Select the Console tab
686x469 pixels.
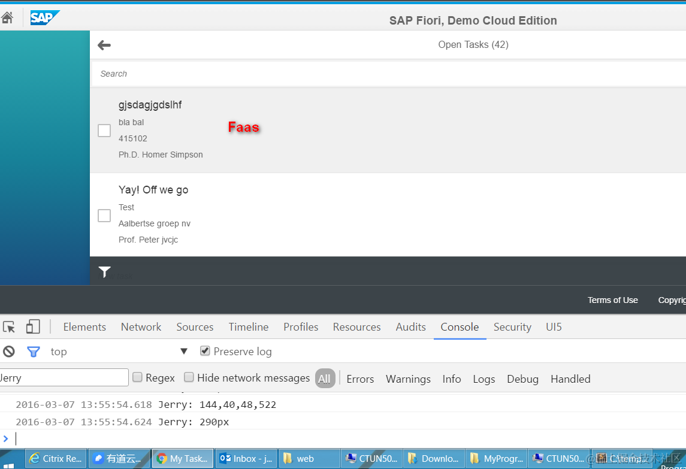tap(460, 327)
